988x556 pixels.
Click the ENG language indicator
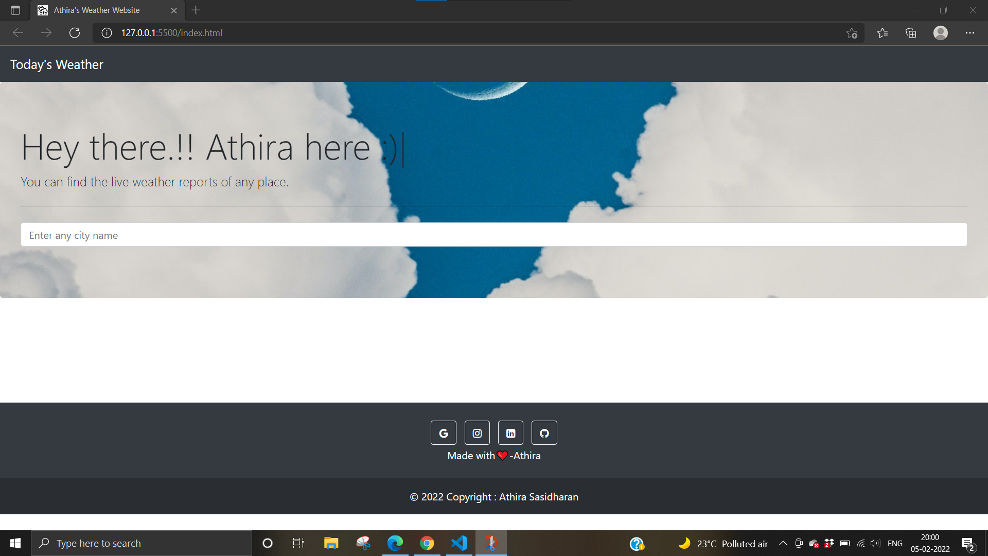(895, 543)
